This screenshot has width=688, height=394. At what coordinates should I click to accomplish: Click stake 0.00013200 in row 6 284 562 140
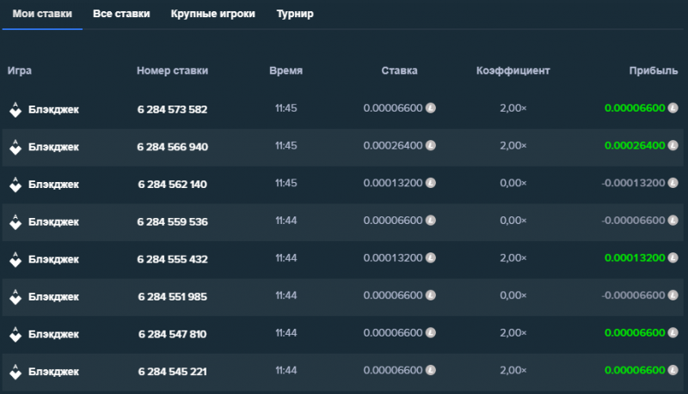coord(393,183)
